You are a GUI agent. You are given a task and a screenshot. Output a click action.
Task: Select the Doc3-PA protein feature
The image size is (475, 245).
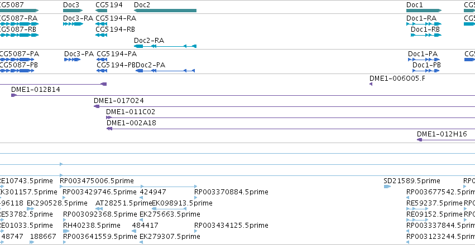[x=72, y=60]
